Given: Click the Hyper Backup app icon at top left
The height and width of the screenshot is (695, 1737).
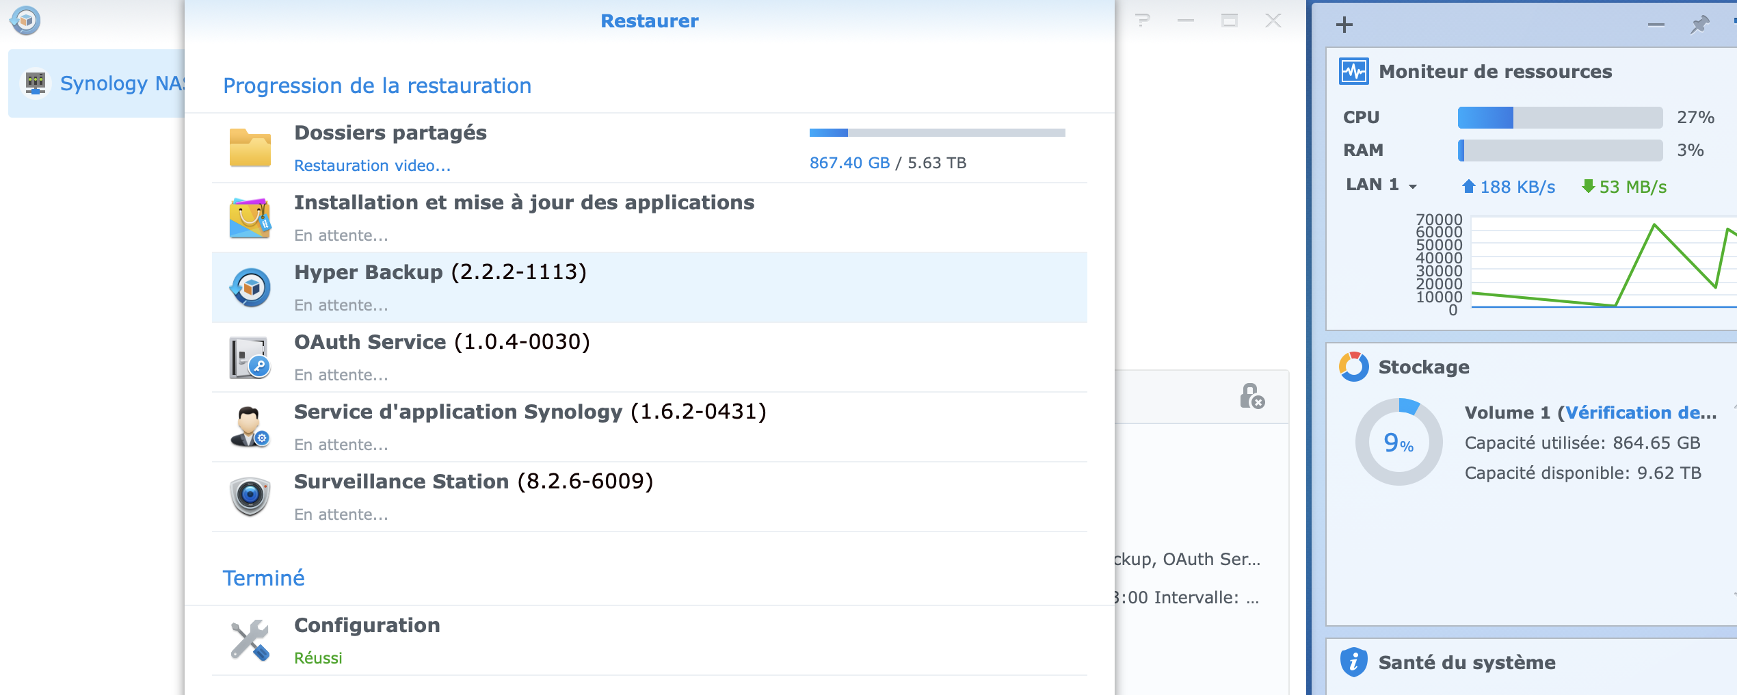Looking at the screenshot, I should pyautogui.click(x=25, y=21).
